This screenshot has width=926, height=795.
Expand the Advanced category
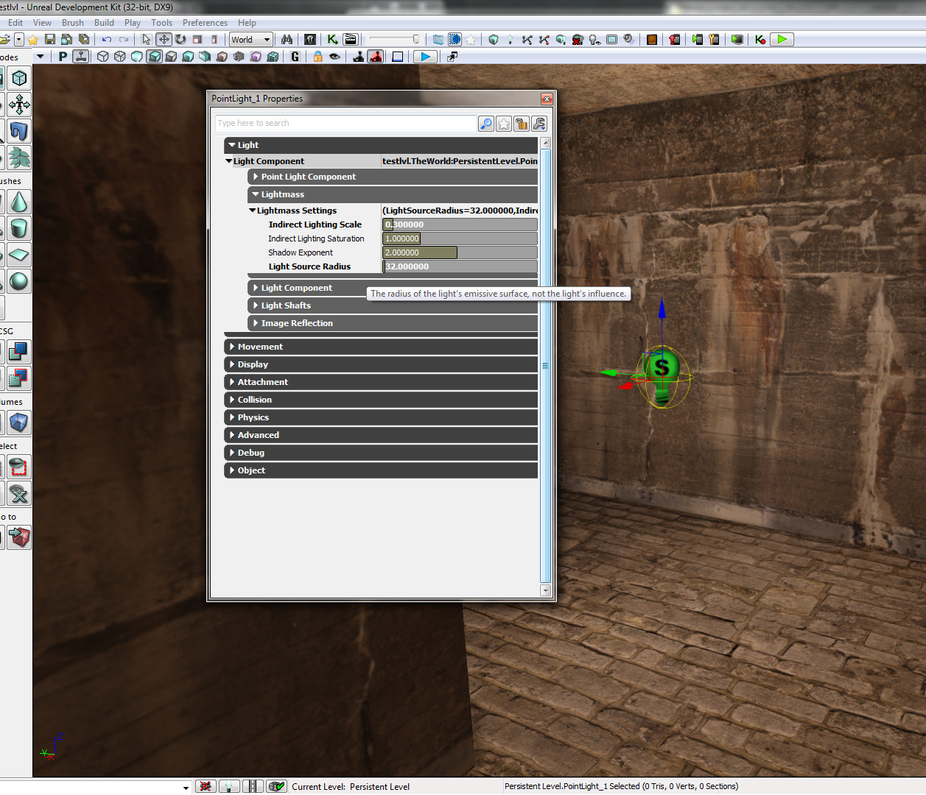[381, 435]
